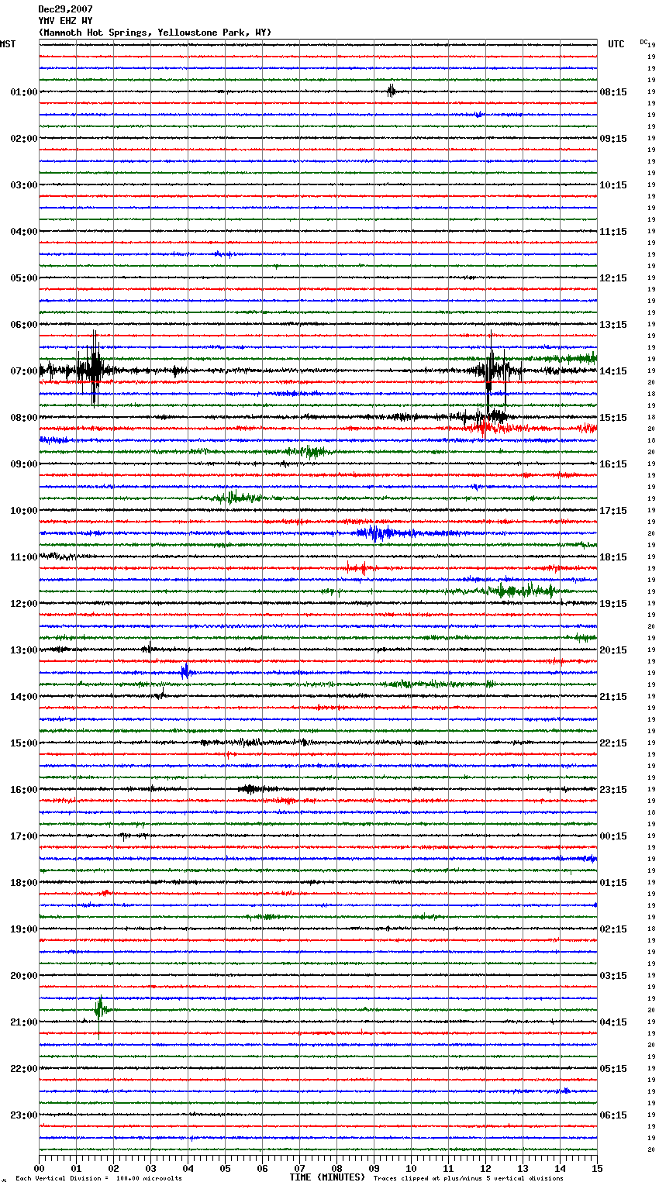Screen dimensions: 659x1189
Task: Click the '10:15' UTC time label
Action: pyautogui.click(x=613, y=185)
